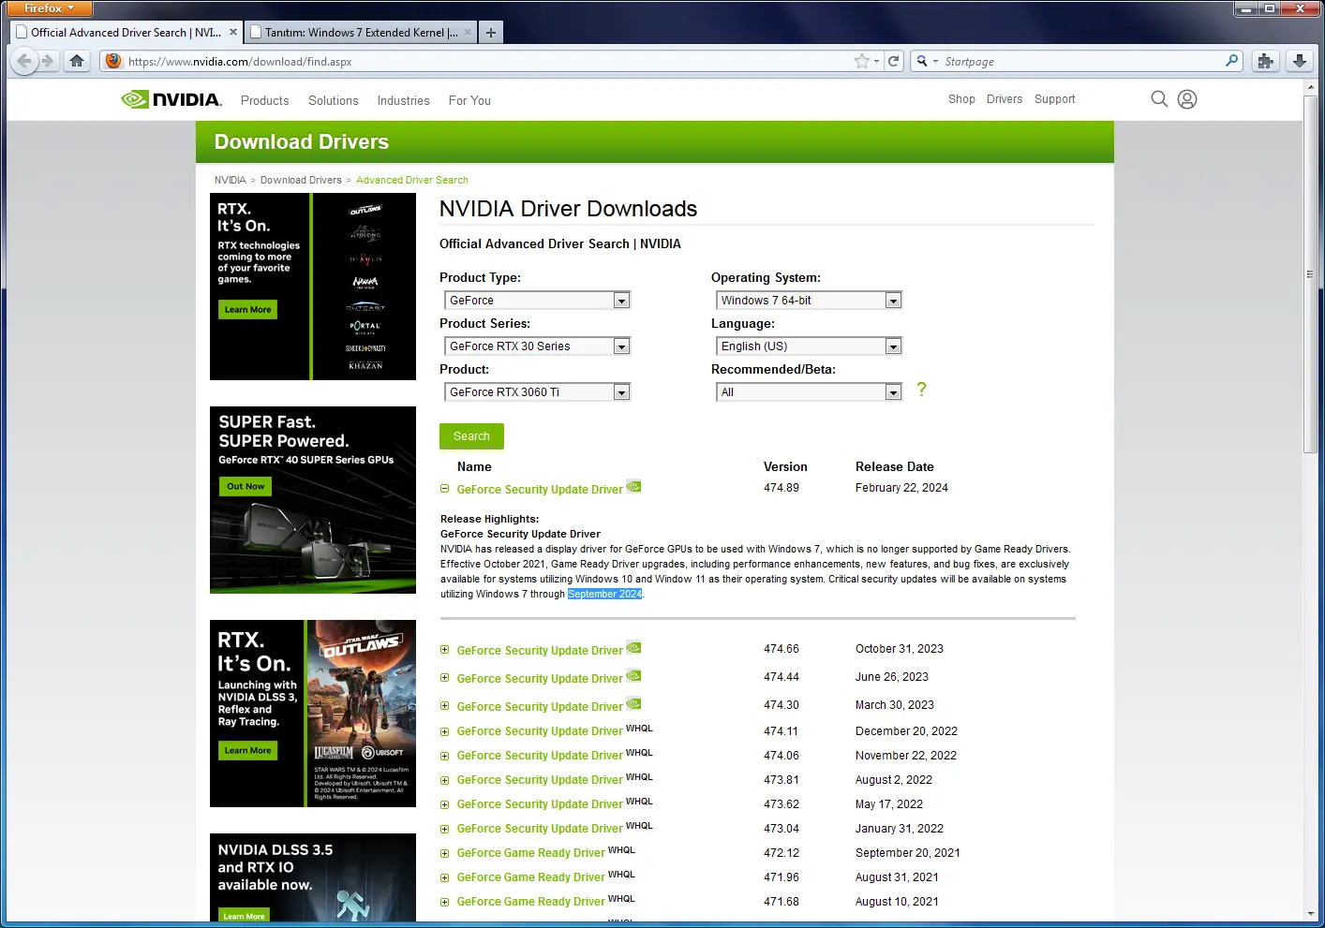Expand the 474.11 driver row
Viewport: 1325px width, 928px height.
[x=445, y=731]
